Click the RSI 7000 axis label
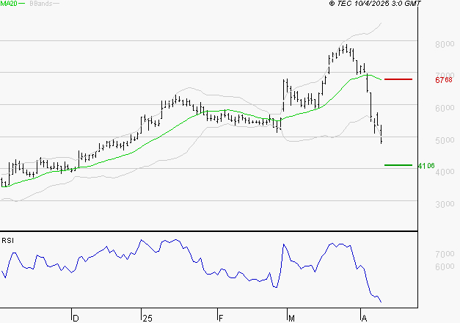Screen dimensions: 460x323 click(x=444, y=253)
